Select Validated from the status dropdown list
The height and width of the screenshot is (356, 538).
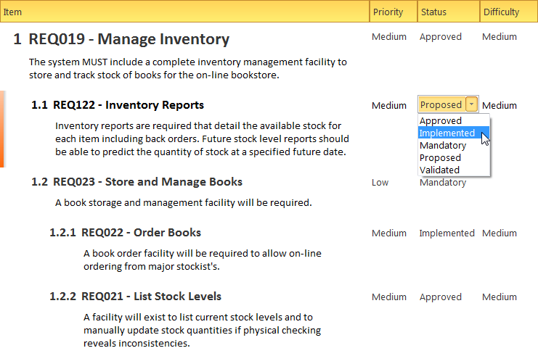439,170
